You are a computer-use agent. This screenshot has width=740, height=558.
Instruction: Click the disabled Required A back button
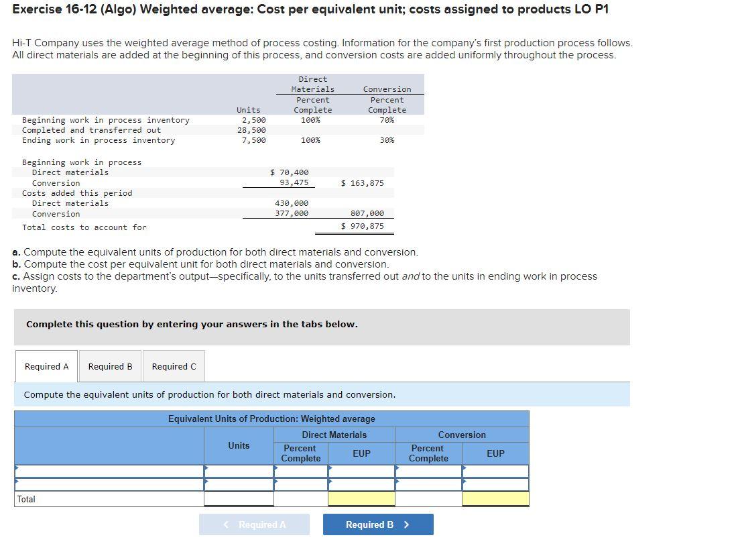point(254,524)
